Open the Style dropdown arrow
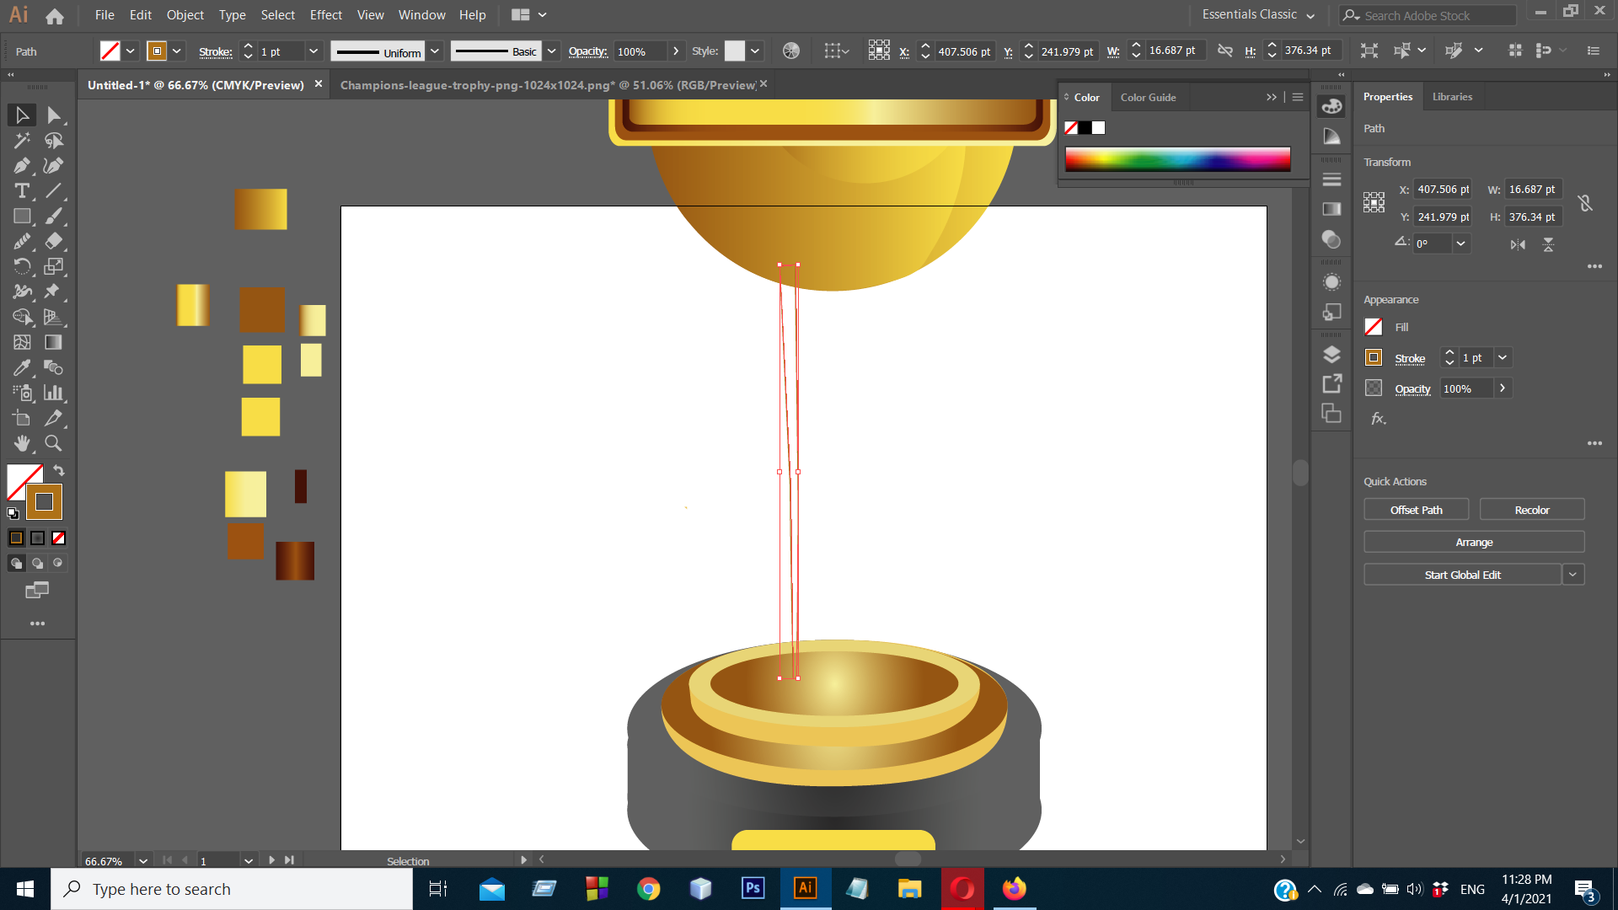The image size is (1618, 910). [755, 51]
